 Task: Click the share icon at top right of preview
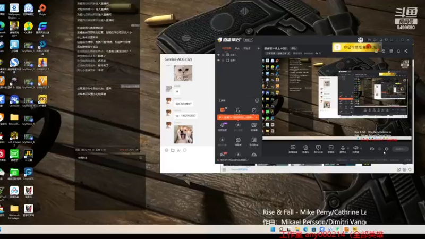pos(406,51)
